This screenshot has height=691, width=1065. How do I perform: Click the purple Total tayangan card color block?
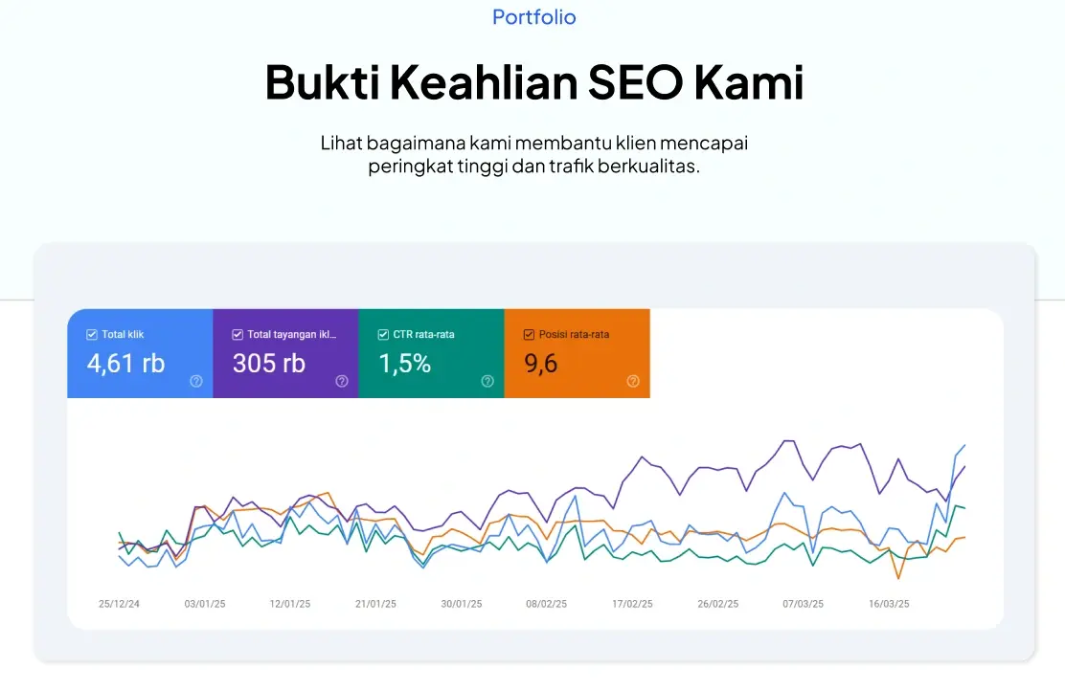pyautogui.click(x=285, y=353)
